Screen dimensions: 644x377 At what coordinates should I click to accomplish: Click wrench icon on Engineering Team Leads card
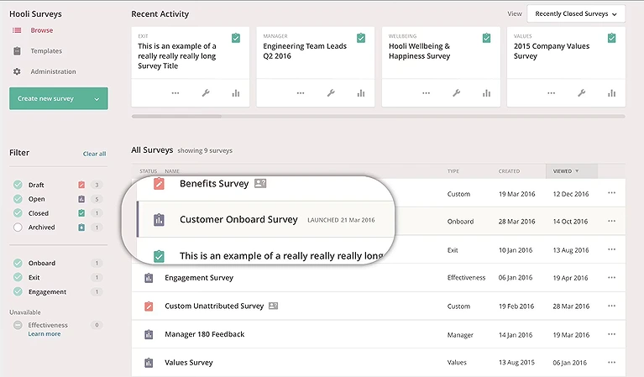click(x=331, y=93)
